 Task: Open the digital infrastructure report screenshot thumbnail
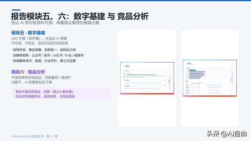pyautogui.click(x=147, y=78)
